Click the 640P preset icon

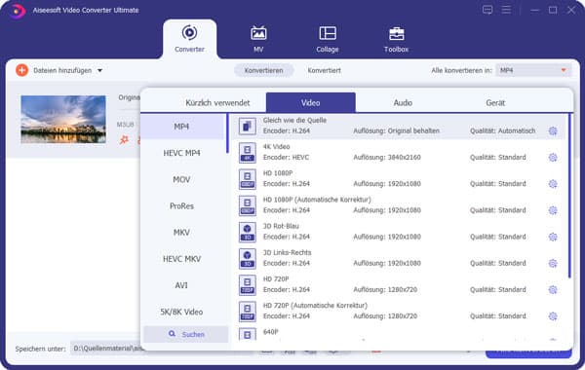tap(247, 334)
